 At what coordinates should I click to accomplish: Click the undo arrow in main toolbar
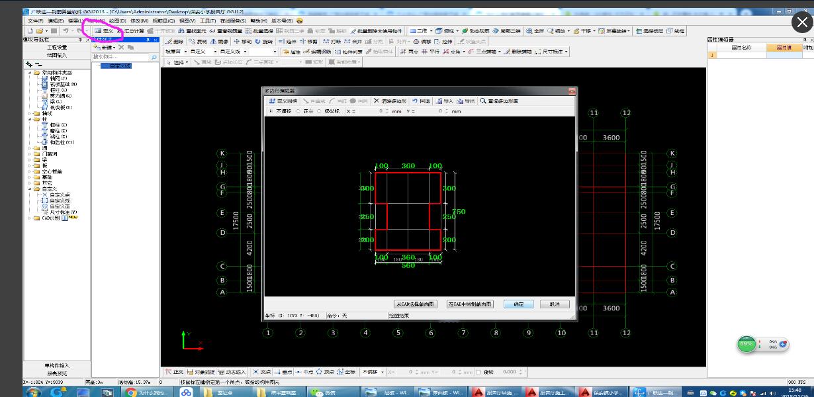(66, 31)
